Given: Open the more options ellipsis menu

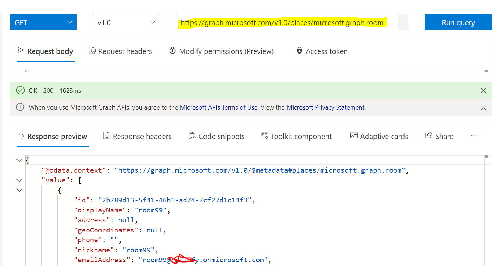Looking at the screenshot, I should point(474,136).
